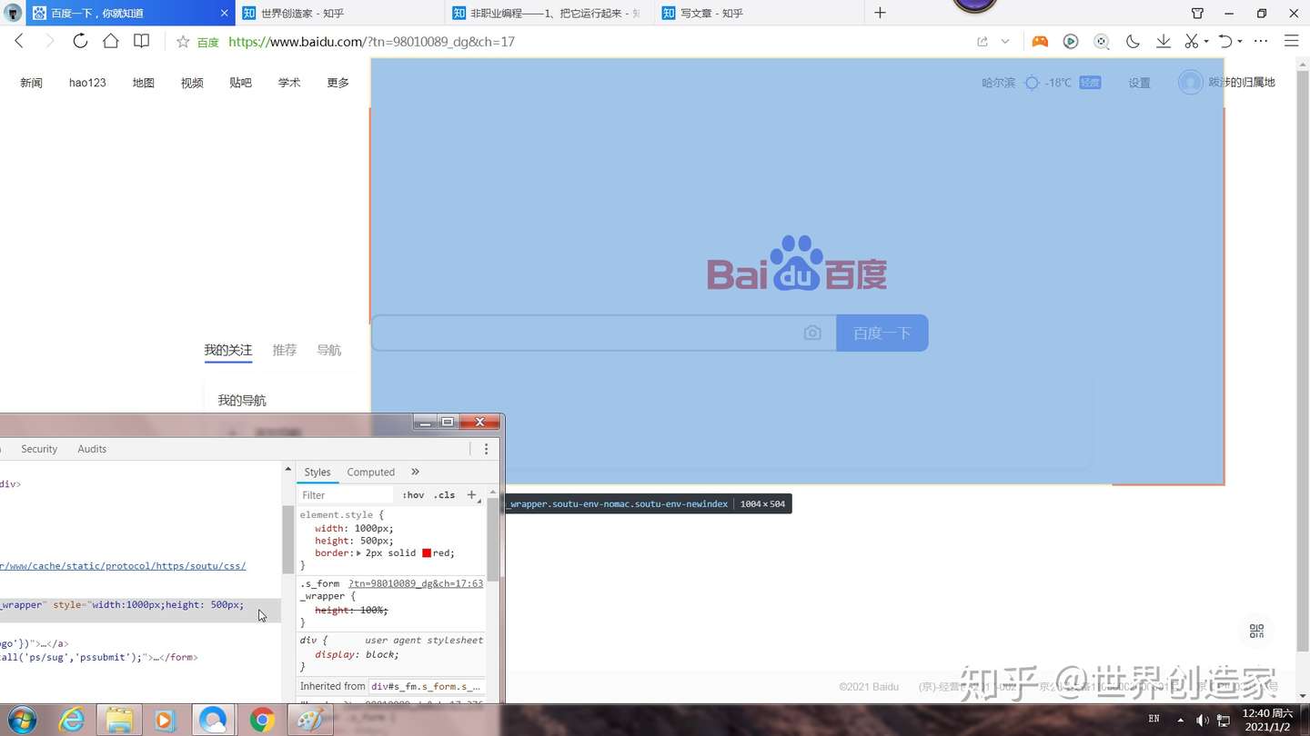Open the reading mode book icon
Image resolution: width=1310 pixels, height=736 pixels.
(141, 41)
